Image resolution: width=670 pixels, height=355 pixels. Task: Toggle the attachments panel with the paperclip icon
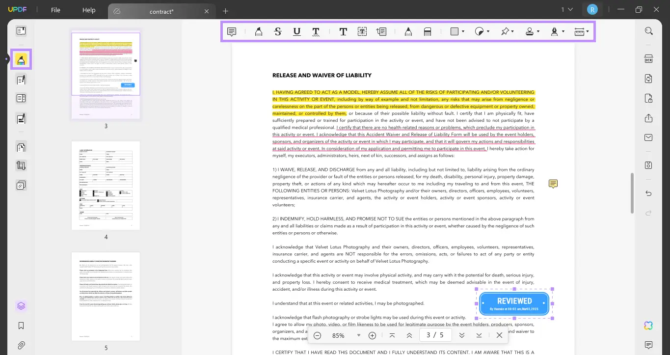(x=21, y=345)
